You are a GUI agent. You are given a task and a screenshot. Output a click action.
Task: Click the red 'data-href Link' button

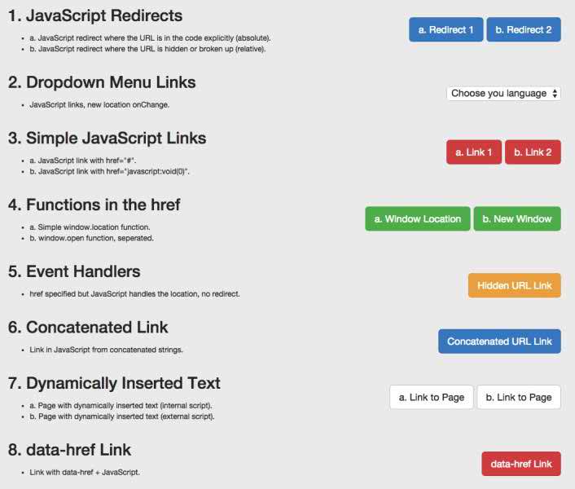coord(521,464)
